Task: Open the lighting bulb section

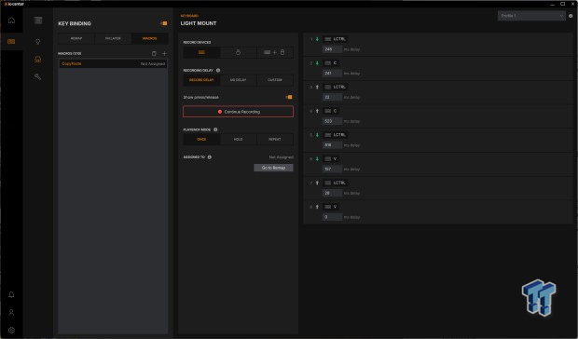Action: (x=37, y=42)
